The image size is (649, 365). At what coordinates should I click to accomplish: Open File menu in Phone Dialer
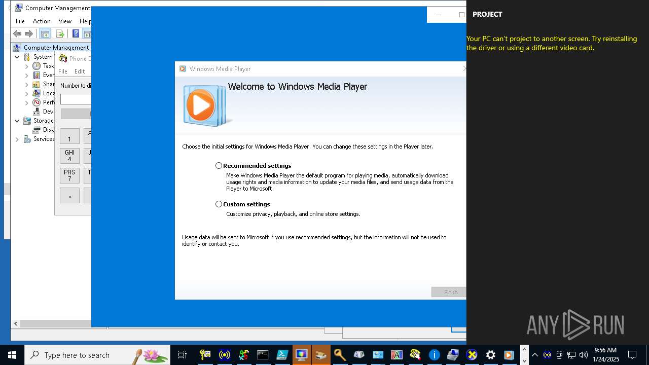pos(63,71)
